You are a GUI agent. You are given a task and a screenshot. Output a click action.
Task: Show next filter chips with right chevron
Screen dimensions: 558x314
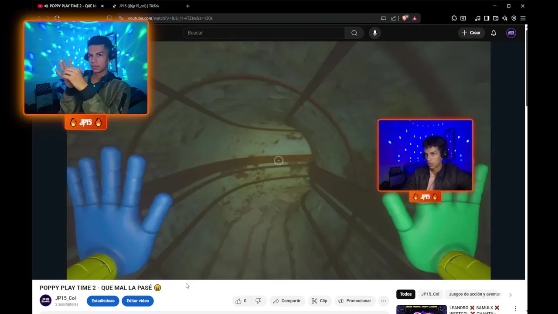tap(510, 294)
